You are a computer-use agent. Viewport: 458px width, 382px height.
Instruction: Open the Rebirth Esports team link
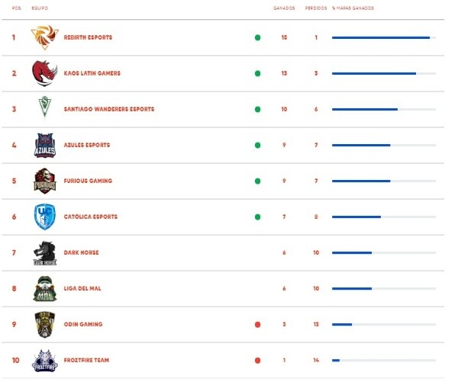coord(88,37)
